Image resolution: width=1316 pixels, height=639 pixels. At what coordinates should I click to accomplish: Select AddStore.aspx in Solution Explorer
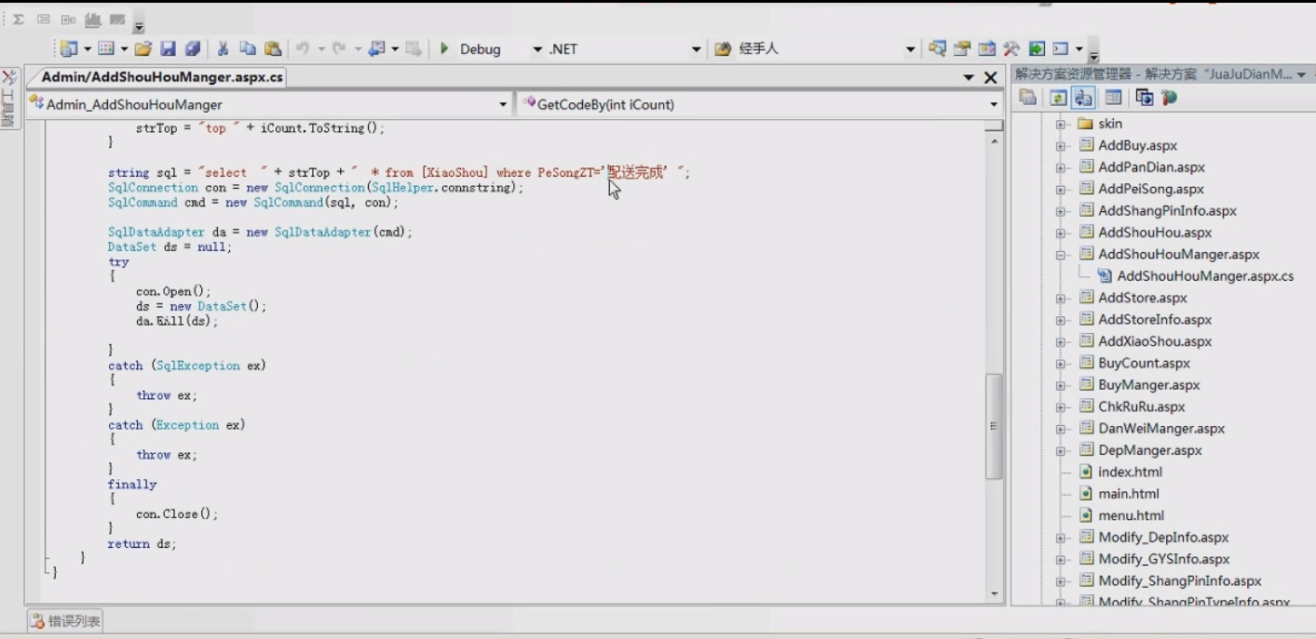pyautogui.click(x=1143, y=298)
